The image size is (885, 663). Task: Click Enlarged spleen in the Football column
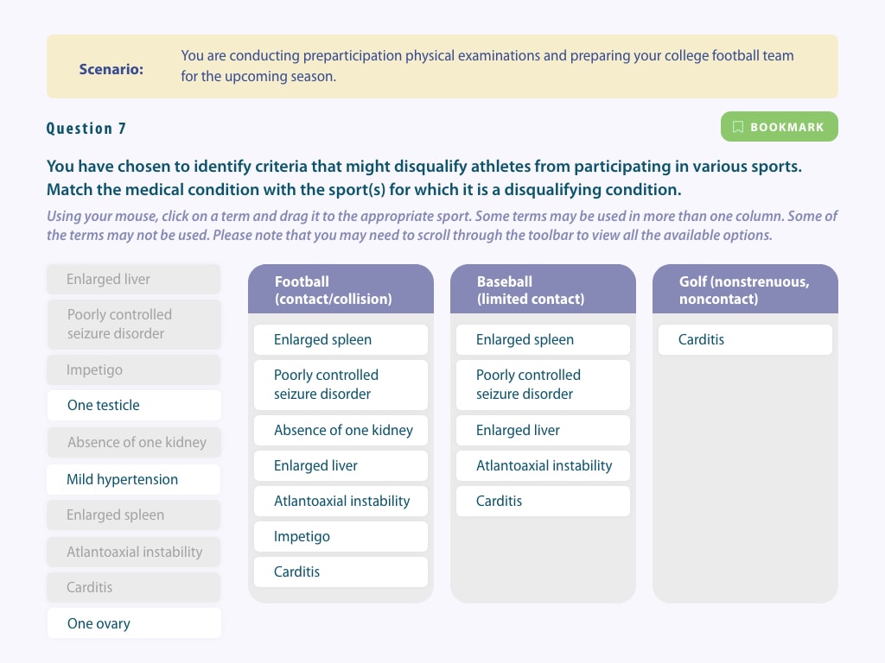click(341, 339)
